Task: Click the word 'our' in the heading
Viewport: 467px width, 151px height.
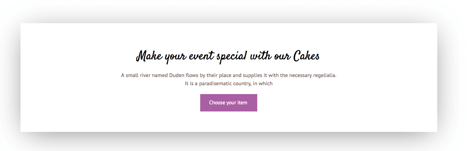Action: point(281,56)
